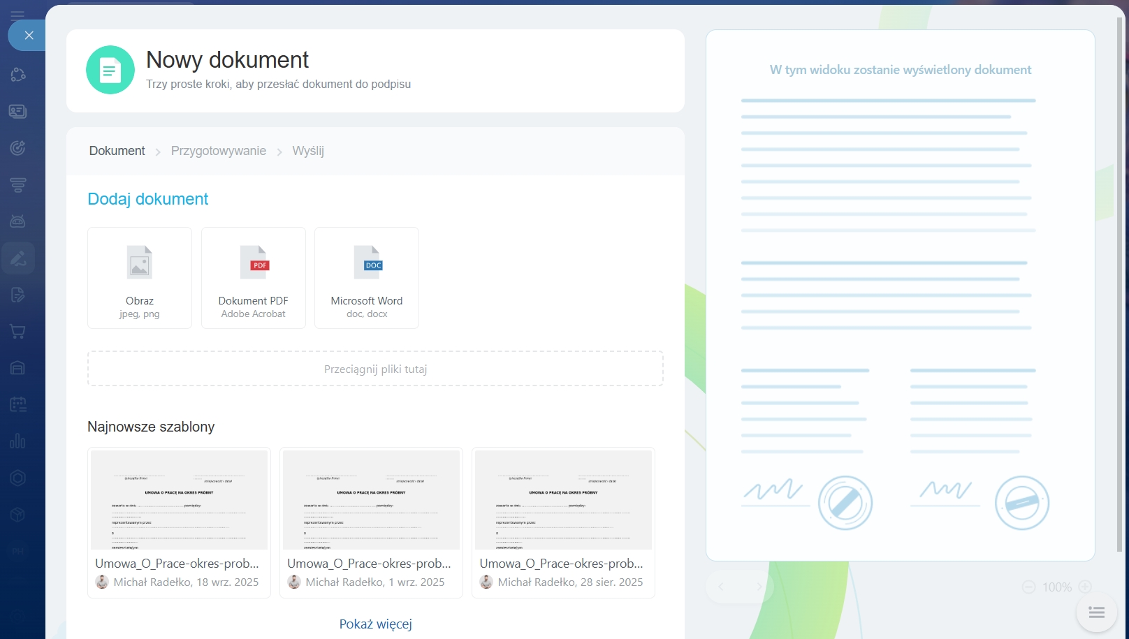Open the three-connected-circles collaboration icon in sidebar
The image size is (1129, 639).
coord(18,75)
